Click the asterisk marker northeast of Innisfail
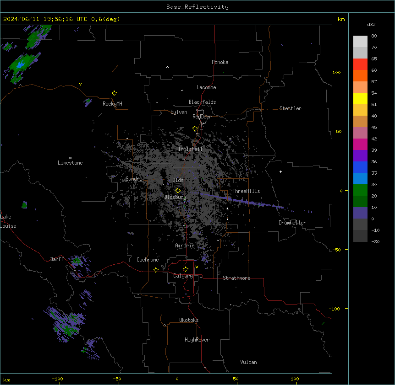Screen dimensions: 395x385 [x=230, y=139]
